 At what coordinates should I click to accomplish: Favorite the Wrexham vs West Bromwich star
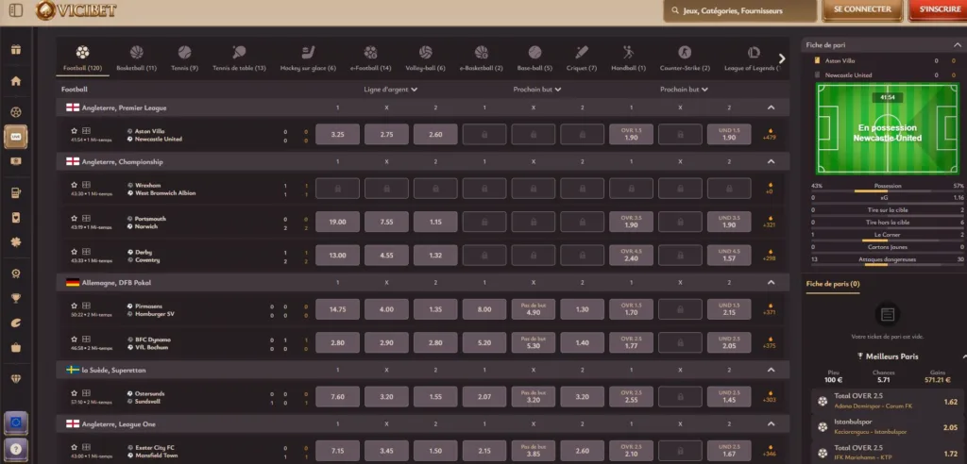[75, 185]
